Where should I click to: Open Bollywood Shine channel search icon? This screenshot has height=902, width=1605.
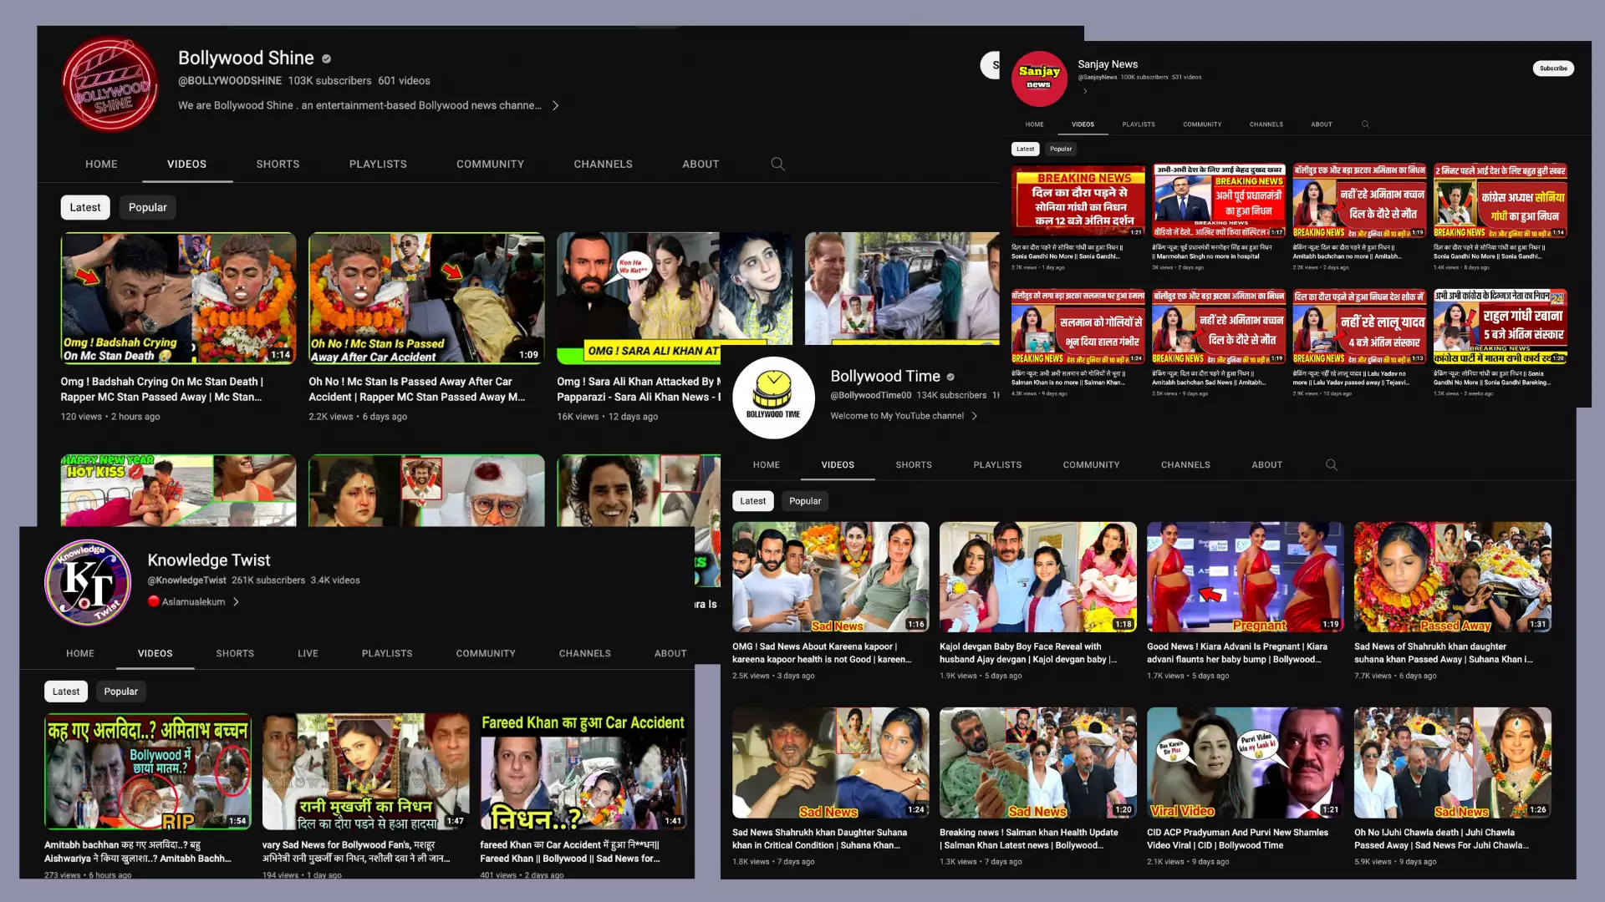(777, 164)
